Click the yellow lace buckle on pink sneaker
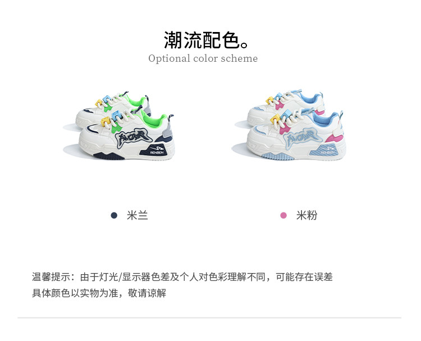The height and width of the screenshot is (341, 421). click(x=276, y=118)
